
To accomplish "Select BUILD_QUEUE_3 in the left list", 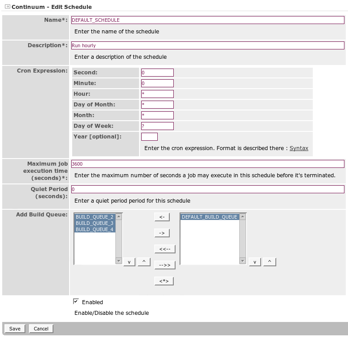I will coord(94,223).
